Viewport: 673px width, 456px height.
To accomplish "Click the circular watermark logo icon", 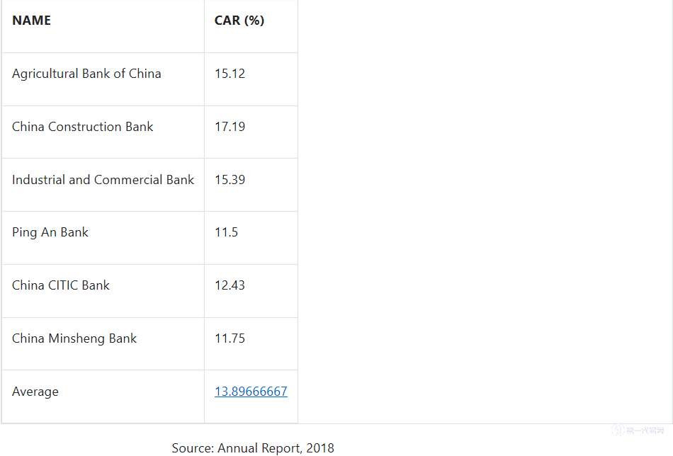I will click(618, 431).
